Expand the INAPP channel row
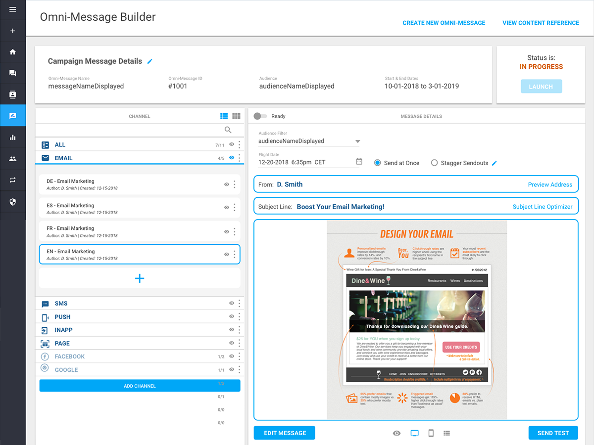 point(140,330)
